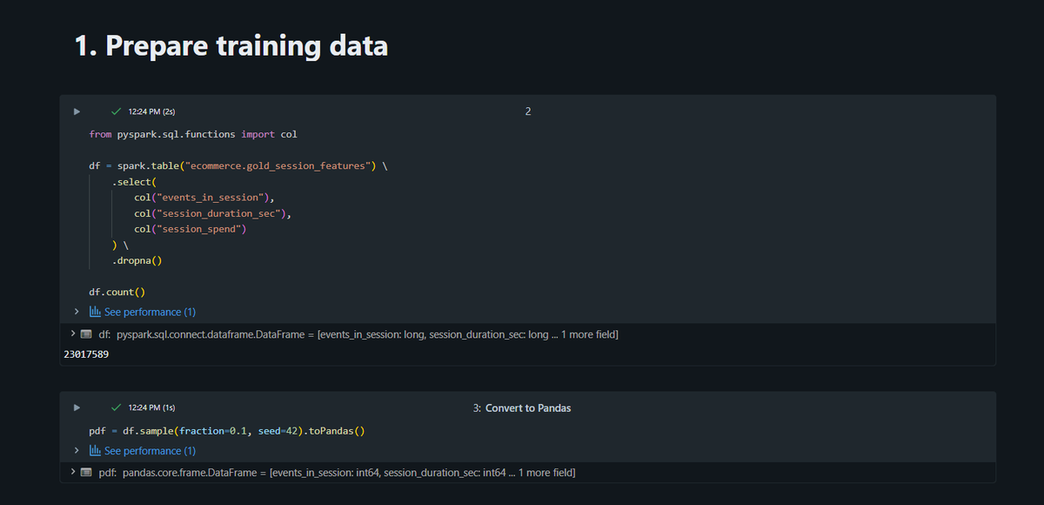The height and width of the screenshot is (505, 1044).
Task: Open See performance (1) link under toPandas line
Action: point(150,451)
